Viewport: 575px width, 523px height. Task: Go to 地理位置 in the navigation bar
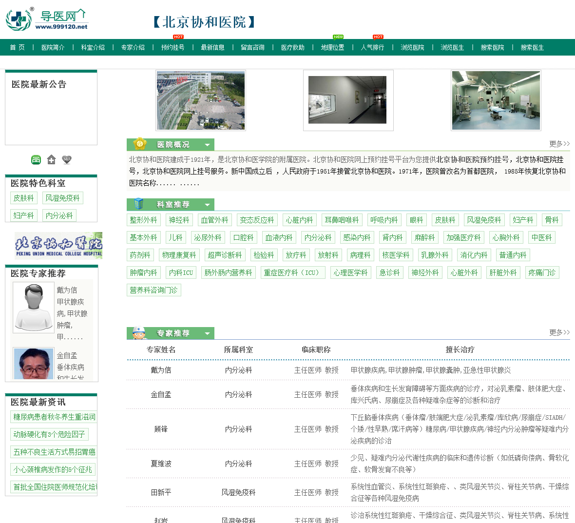coord(332,47)
